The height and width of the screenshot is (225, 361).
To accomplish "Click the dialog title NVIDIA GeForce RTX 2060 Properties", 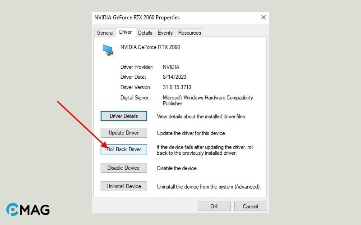I will click(137, 18).
